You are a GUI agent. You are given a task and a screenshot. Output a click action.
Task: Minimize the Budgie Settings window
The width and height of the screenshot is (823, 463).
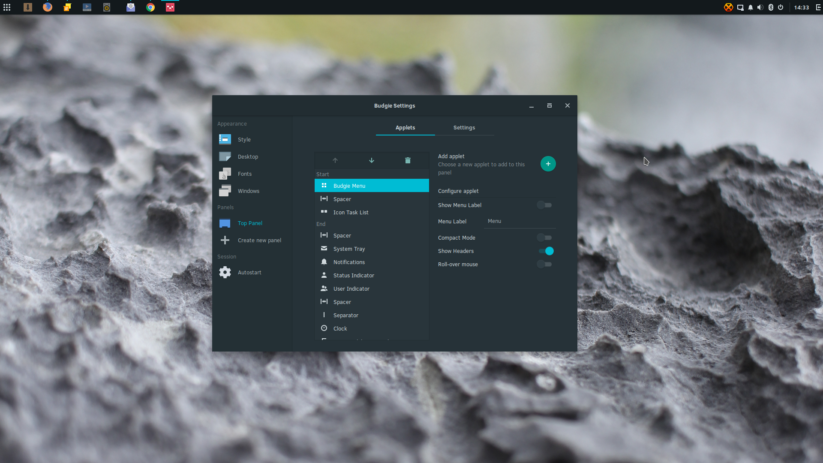point(532,106)
